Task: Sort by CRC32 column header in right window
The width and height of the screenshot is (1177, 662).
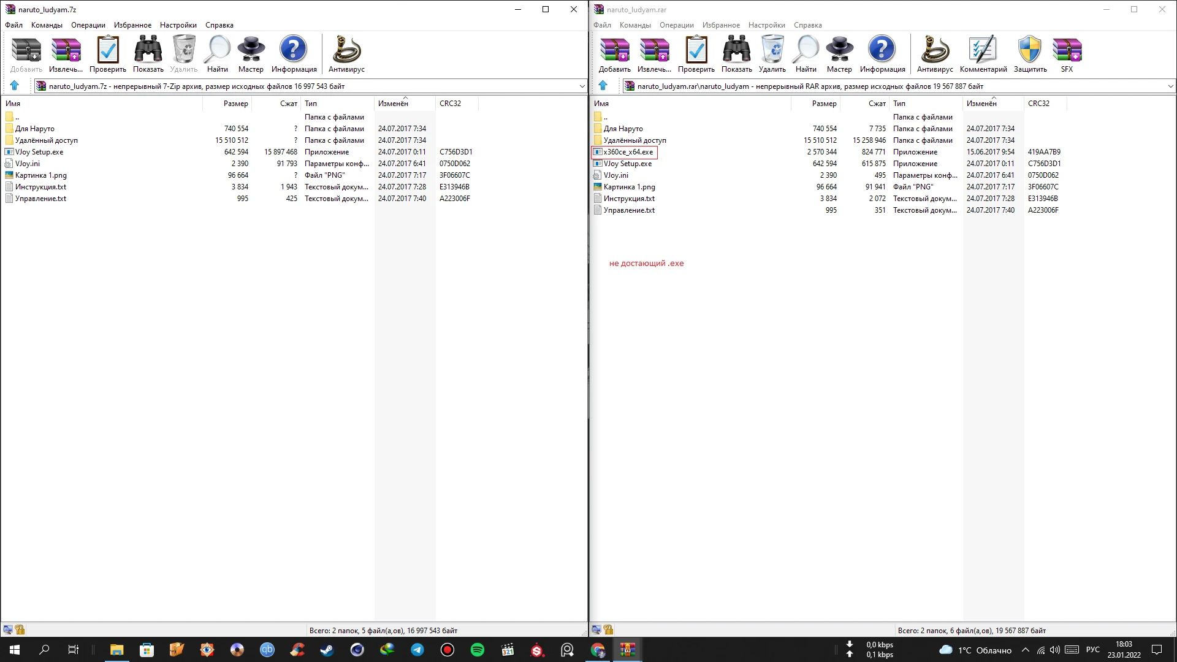Action: (x=1038, y=104)
